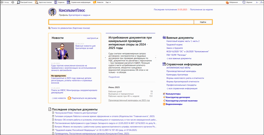The image size is (264, 135).
Task: Open Избранное star icon
Action: 227,2
